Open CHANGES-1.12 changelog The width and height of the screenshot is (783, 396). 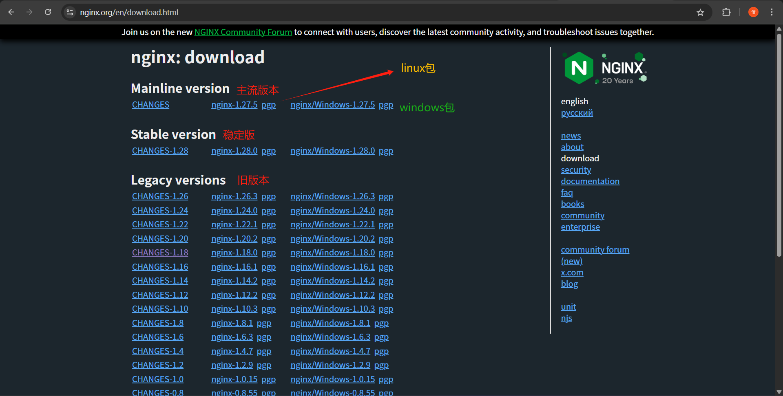coord(160,295)
